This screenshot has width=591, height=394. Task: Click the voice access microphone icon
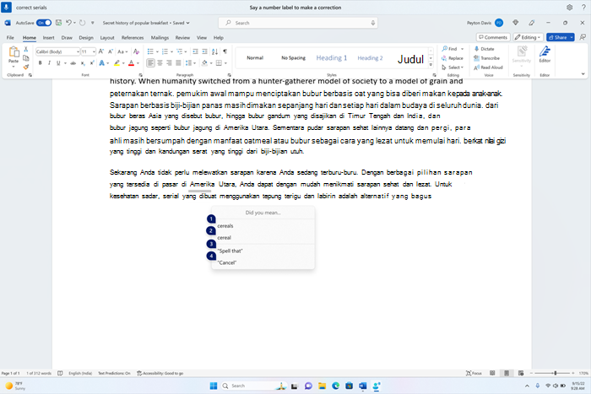pyautogui.click(x=6, y=7)
